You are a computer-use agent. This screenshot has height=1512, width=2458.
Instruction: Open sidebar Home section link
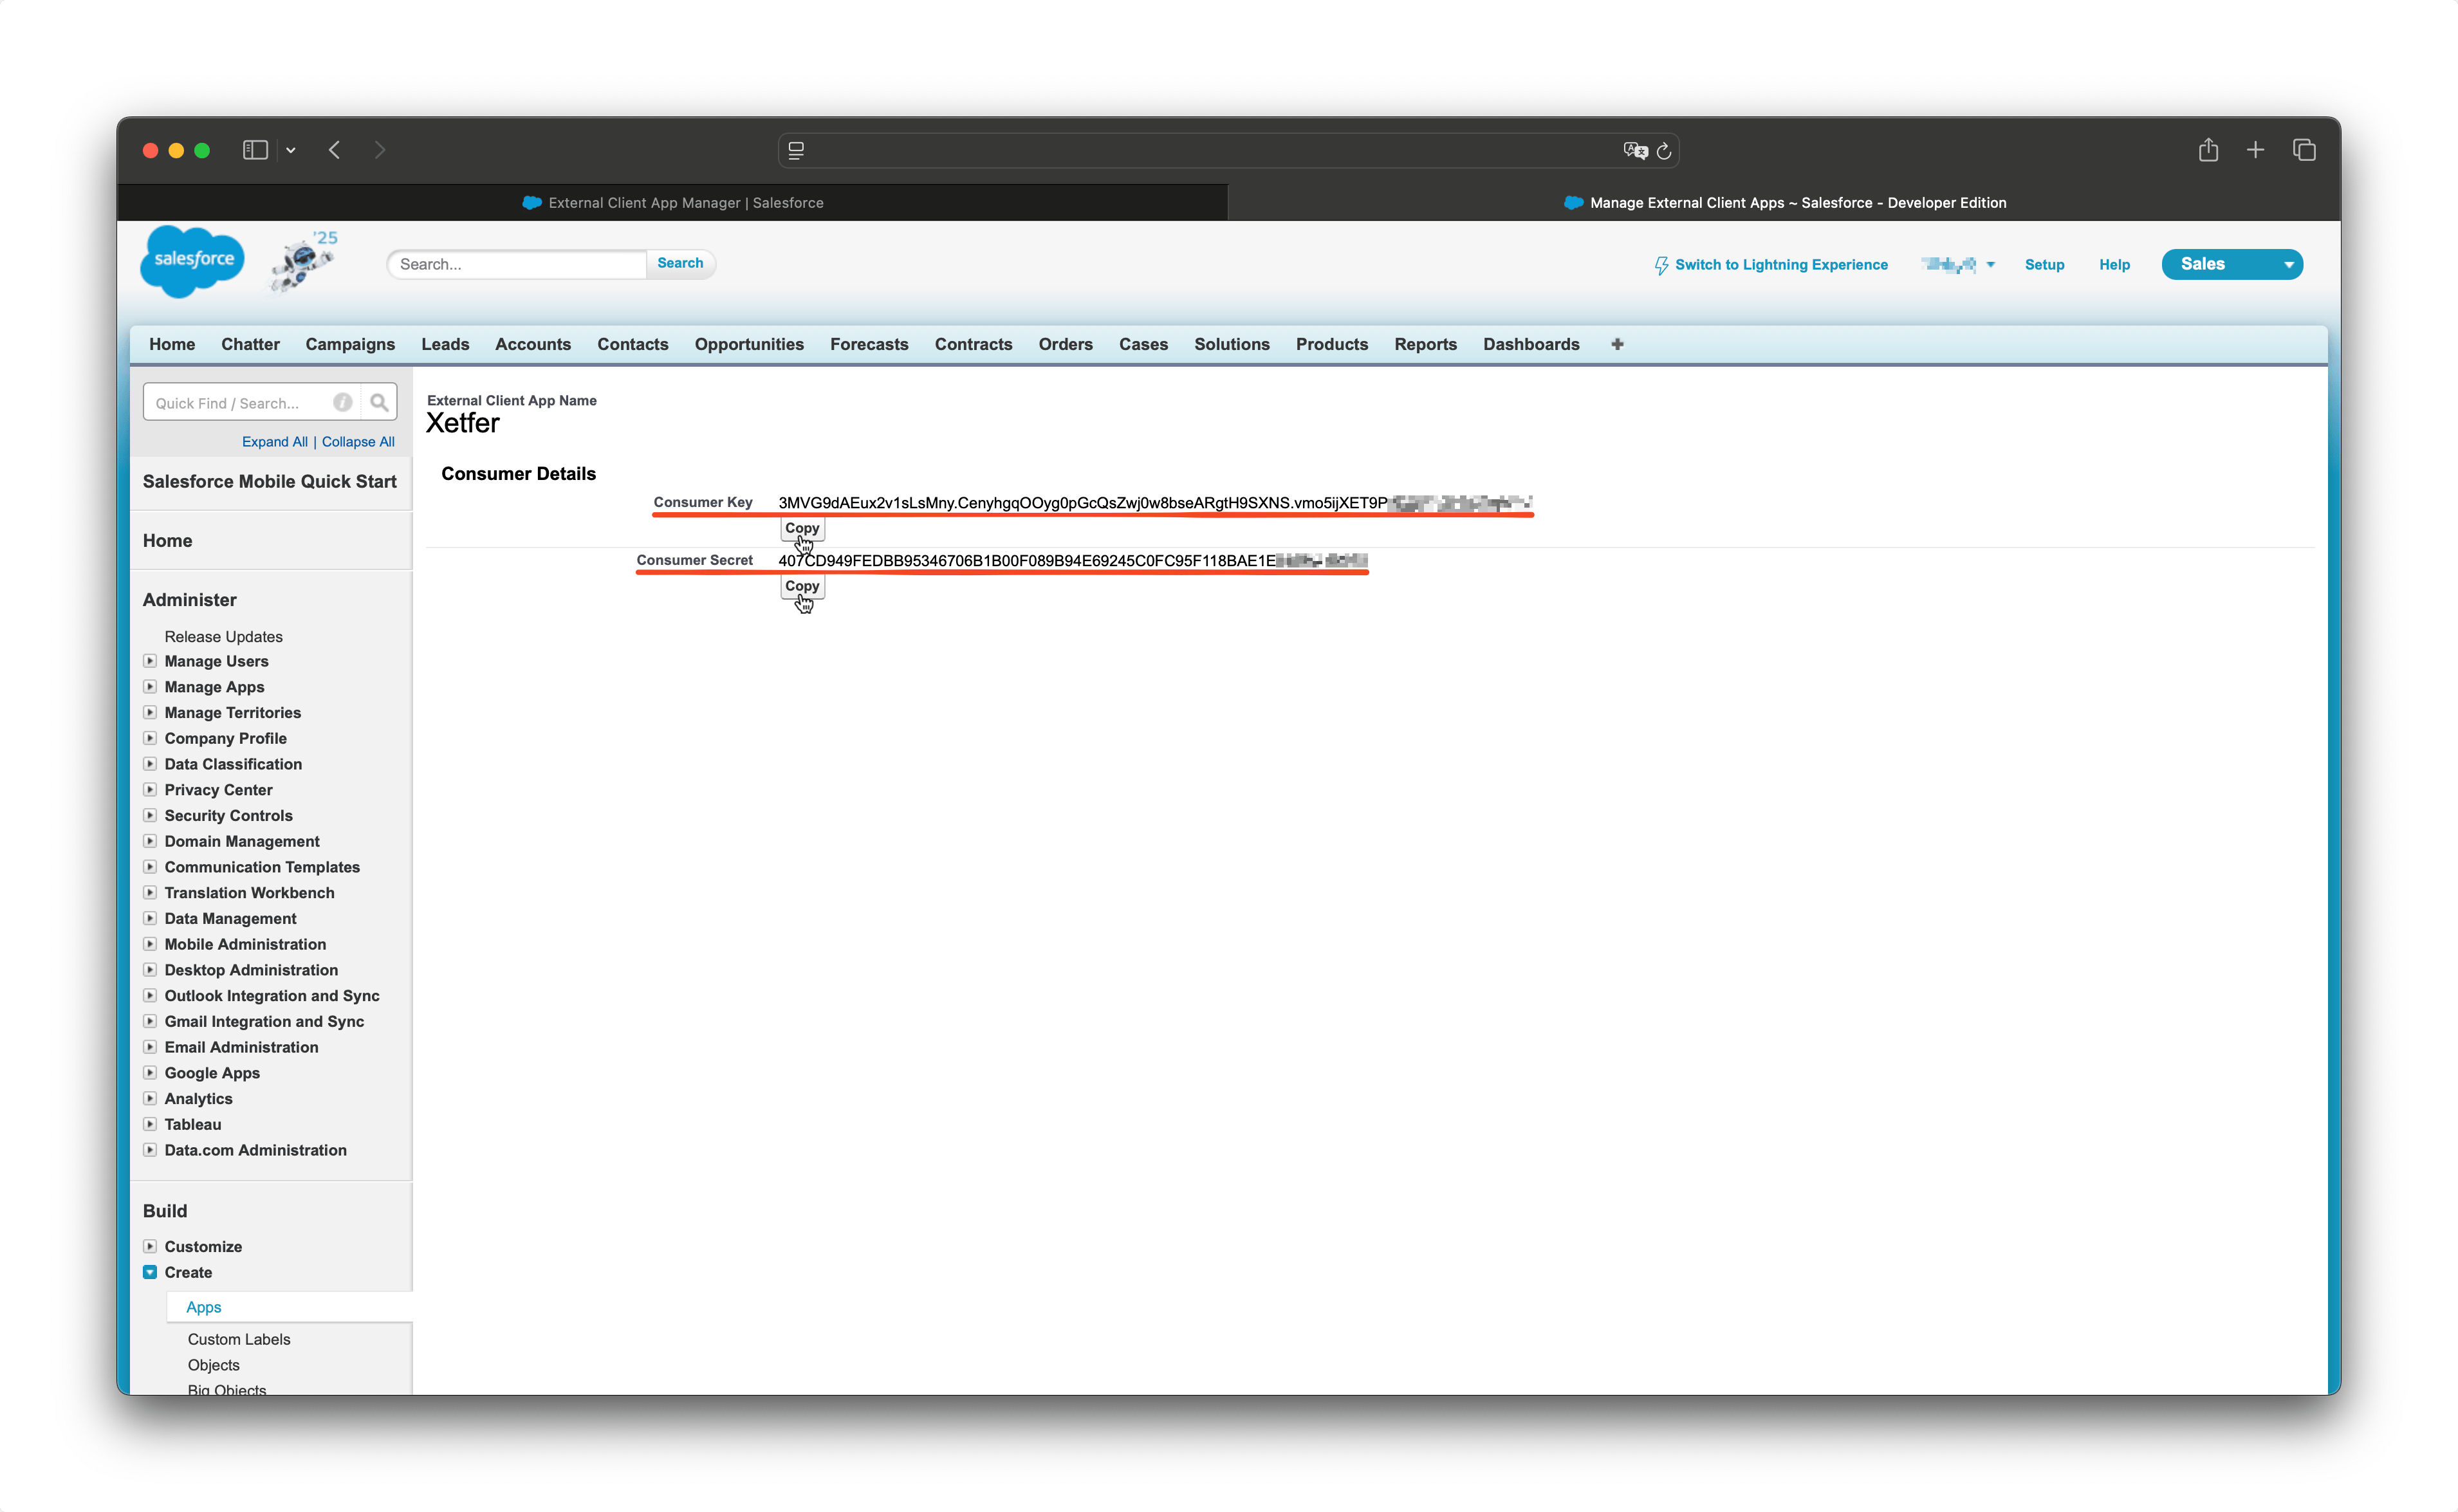tap(167, 541)
